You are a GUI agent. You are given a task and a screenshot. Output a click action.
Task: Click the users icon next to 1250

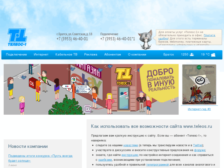click(192, 55)
